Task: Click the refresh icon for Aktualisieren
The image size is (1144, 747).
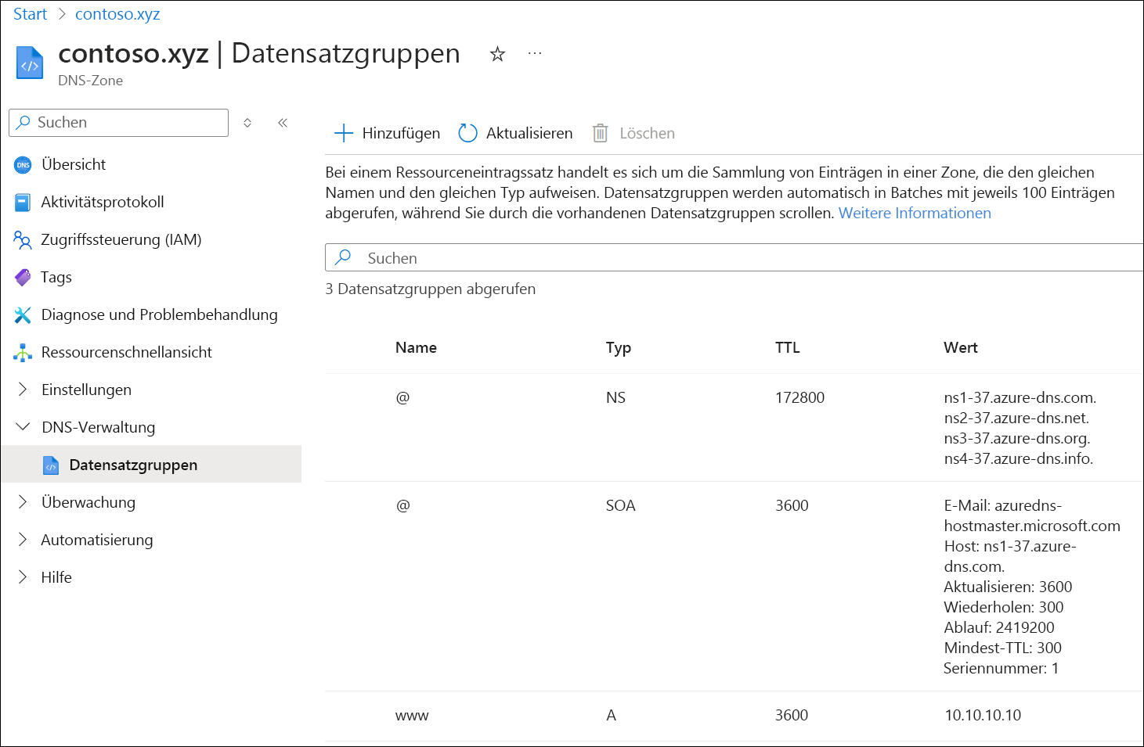Action: [467, 133]
